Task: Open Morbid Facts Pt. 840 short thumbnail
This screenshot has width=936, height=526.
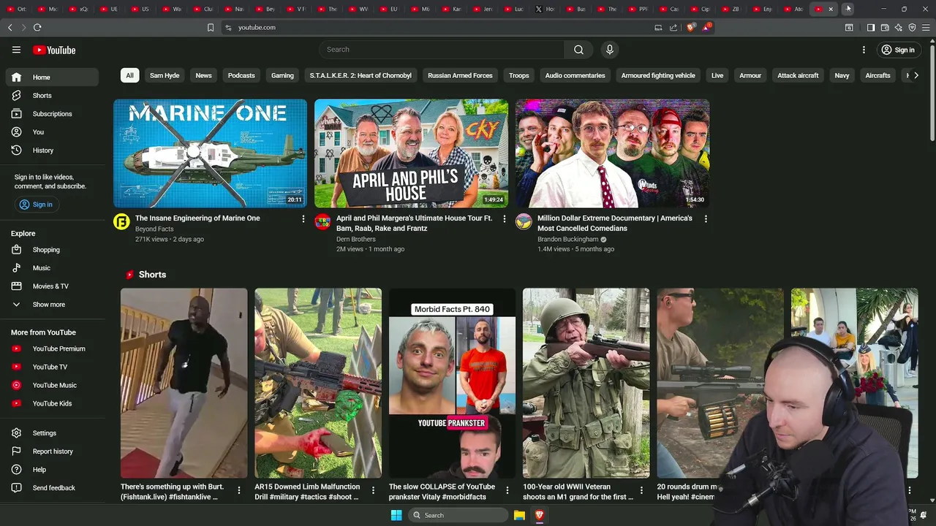Action: (x=452, y=383)
